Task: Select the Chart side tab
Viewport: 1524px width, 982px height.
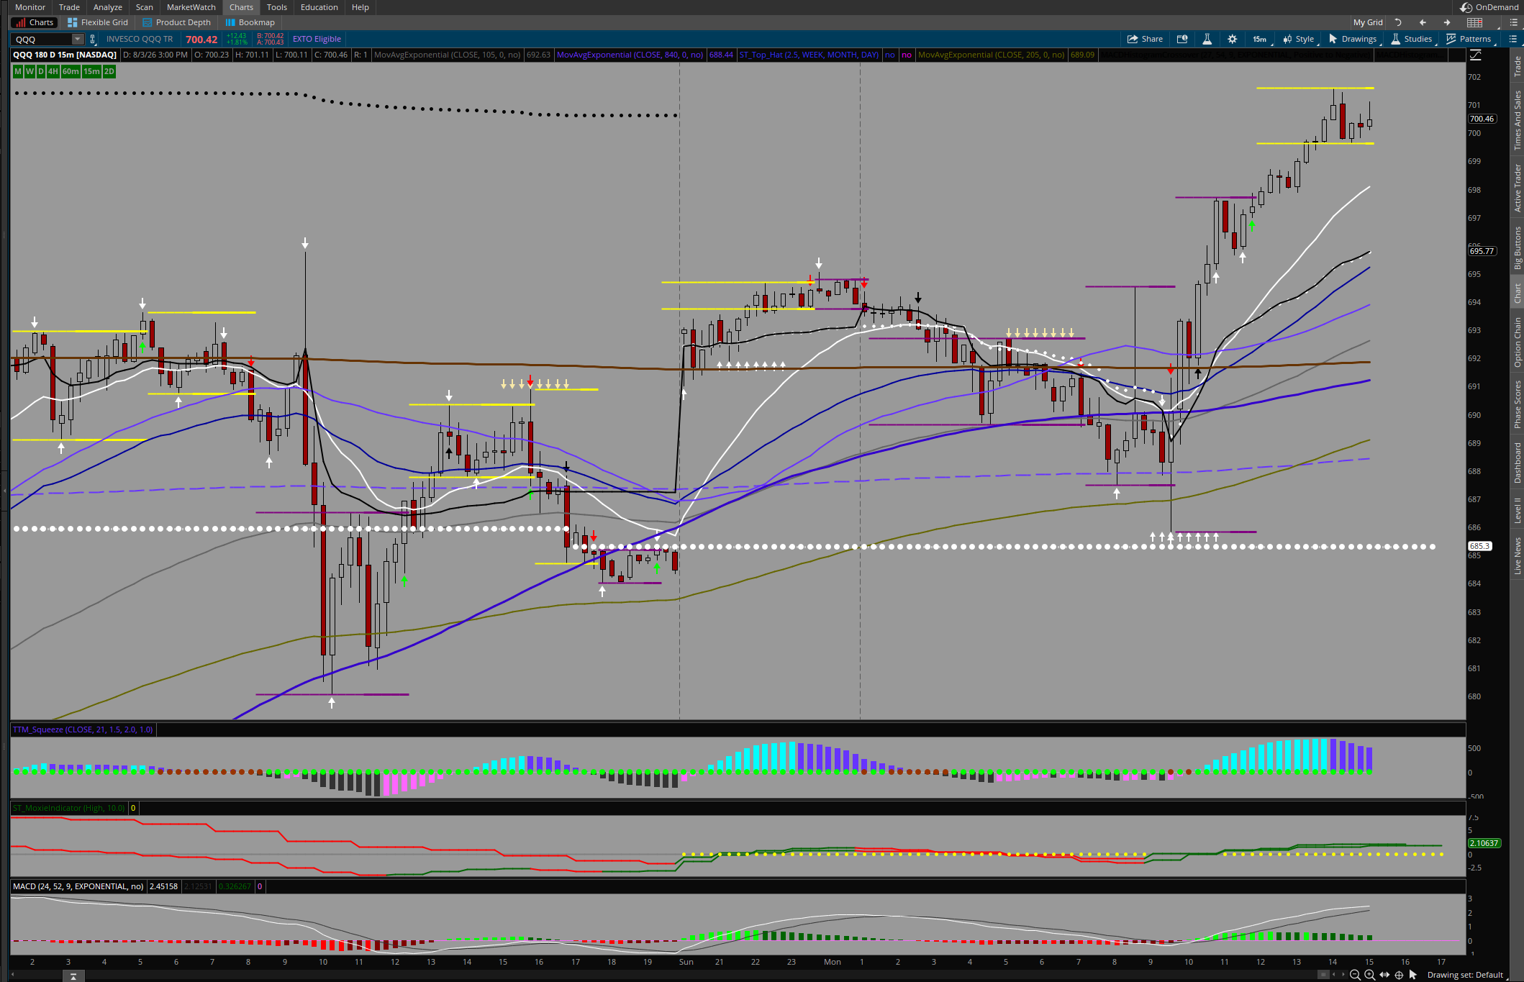Action: [x=1517, y=293]
